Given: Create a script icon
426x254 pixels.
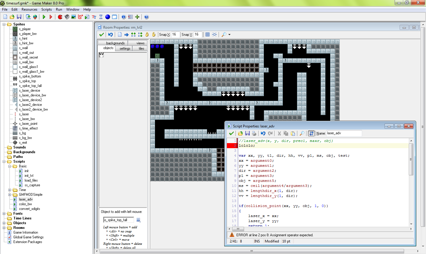Looking at the screenshot, I should pyautogui.click(x=87, y=17).
